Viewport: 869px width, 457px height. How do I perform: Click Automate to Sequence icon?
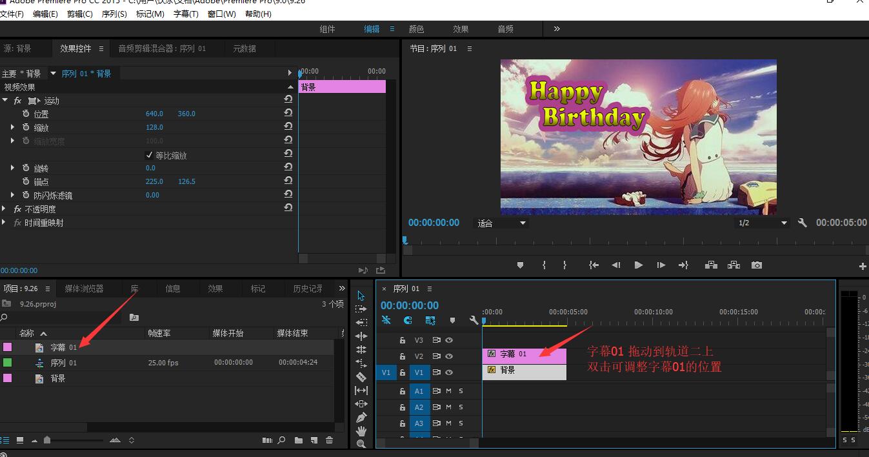(x=268, y=440)
